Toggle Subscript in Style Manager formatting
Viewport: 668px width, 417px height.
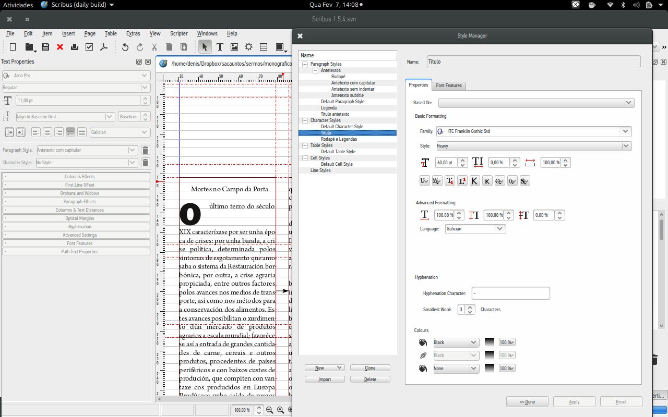[449, 181]
